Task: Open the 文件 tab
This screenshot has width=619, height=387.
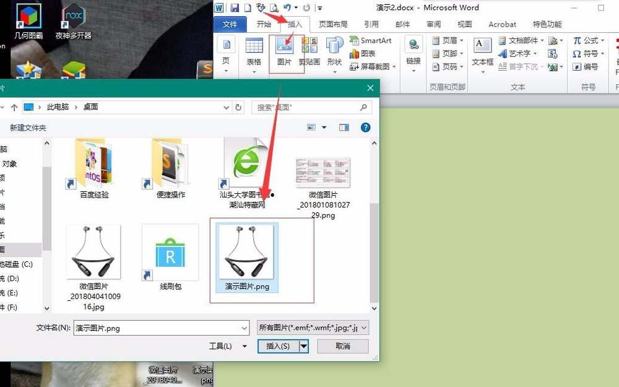Action: coord(230,24)
